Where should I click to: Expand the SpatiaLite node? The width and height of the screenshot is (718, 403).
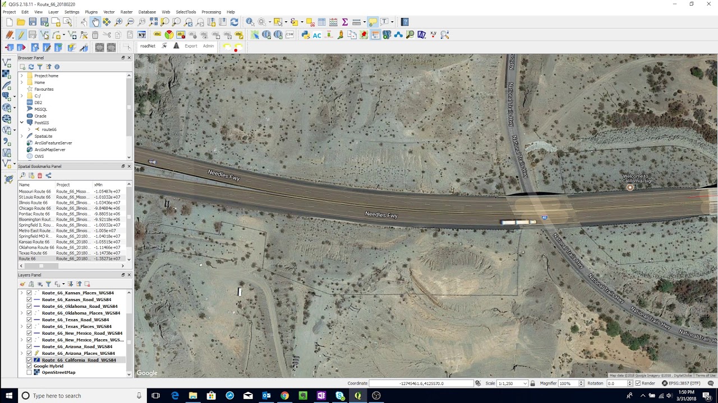click(21, 136)
